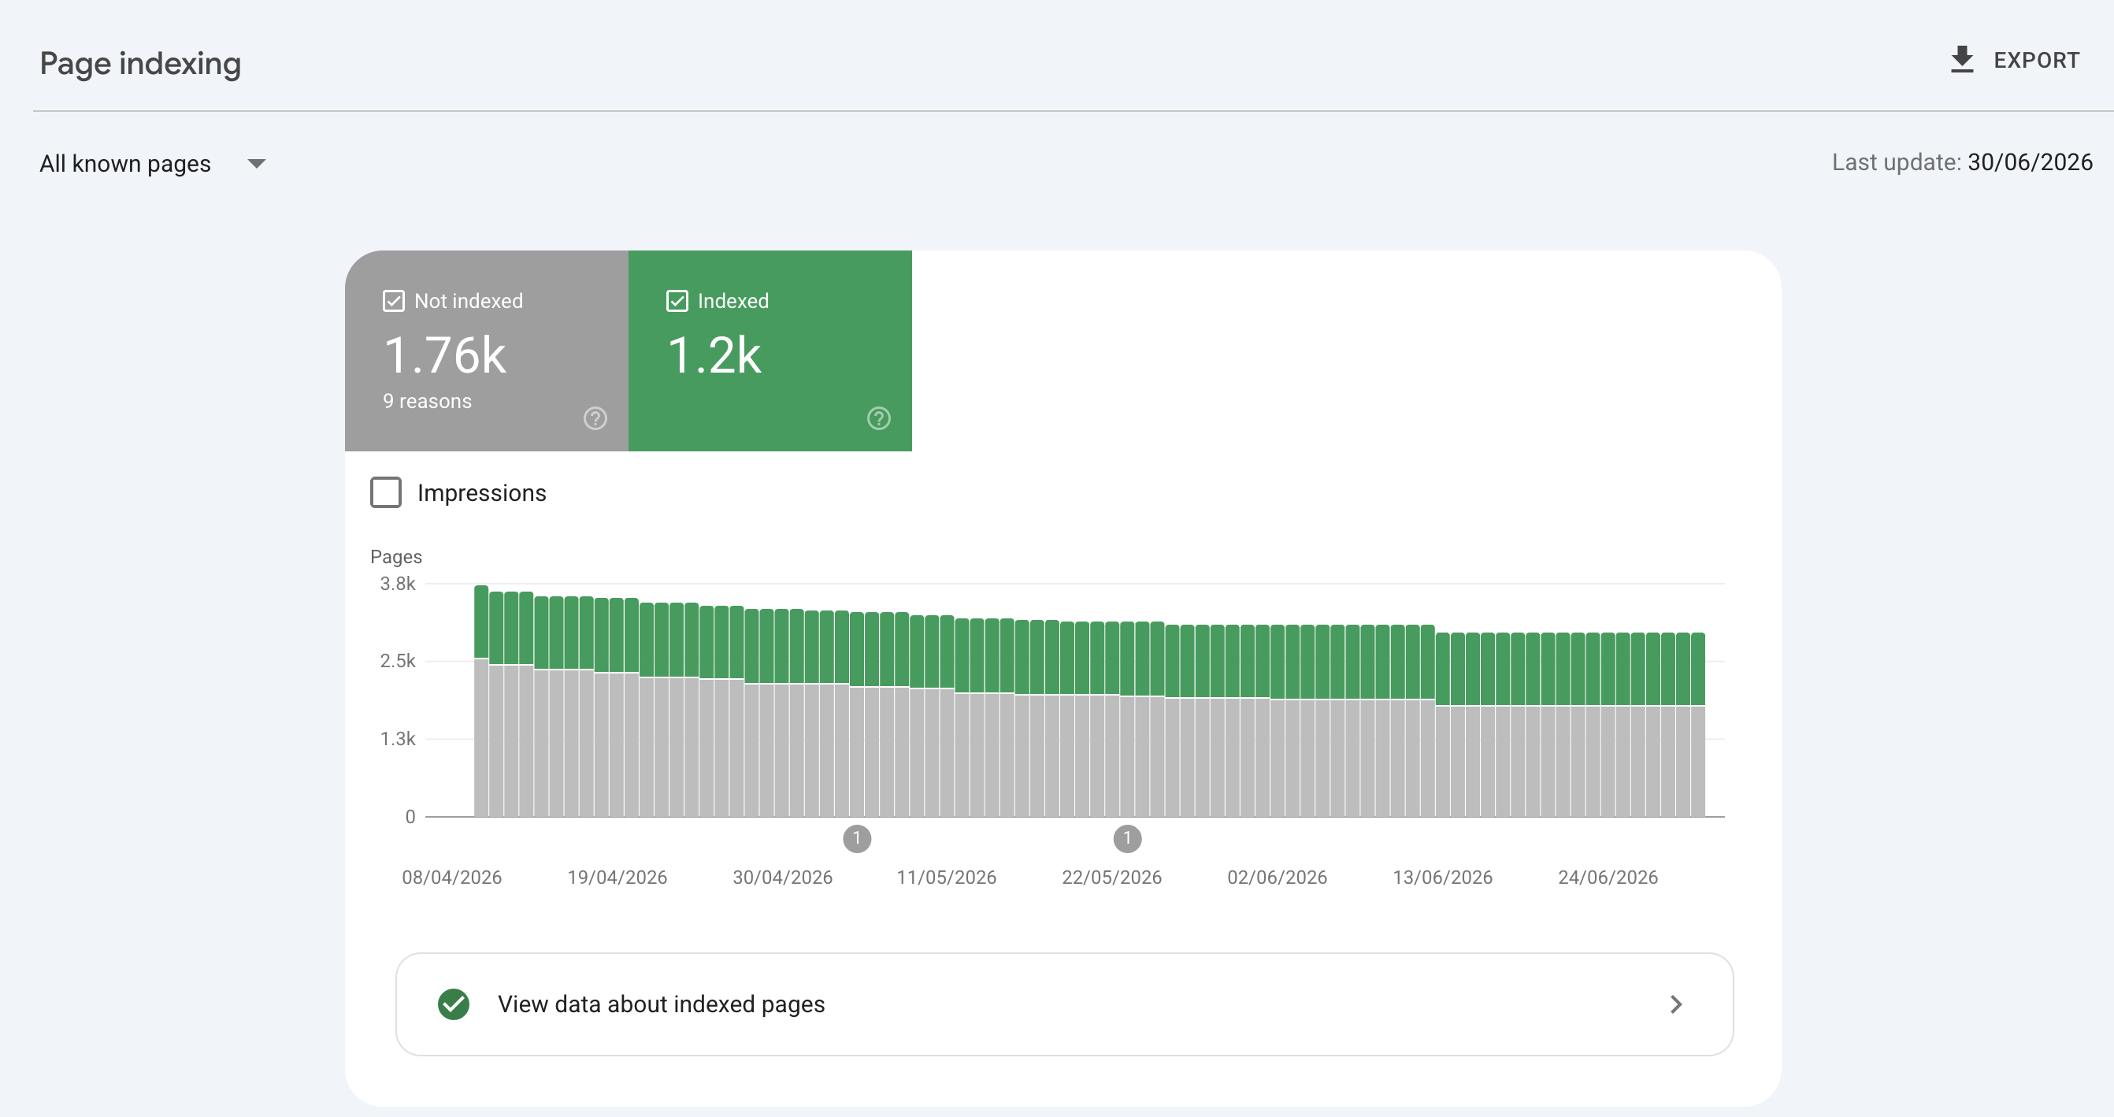This screenshot has width=2114, height=1117.
Task: Click the 1.3k y-axis label
Action: (x=397, y=739)
